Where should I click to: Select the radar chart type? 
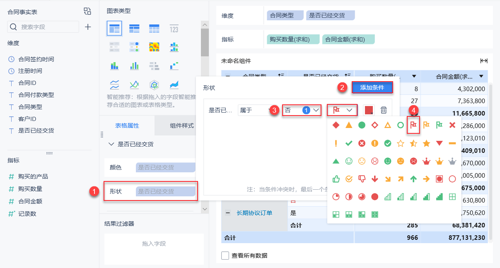tap(154, 85)
